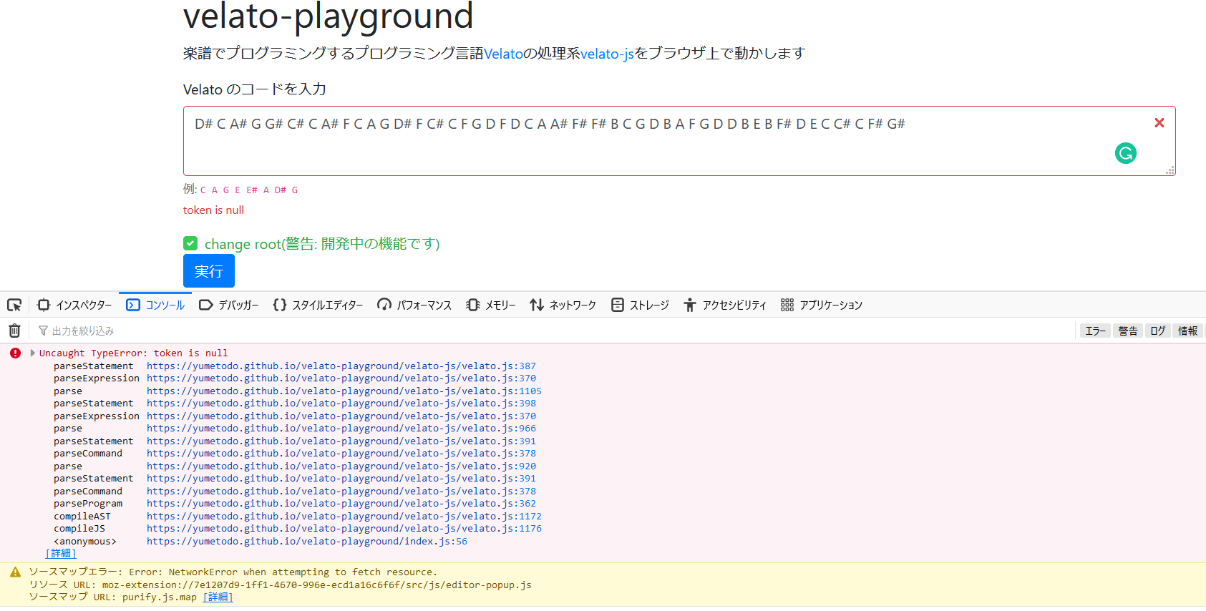
Task: Open velato.js:1176 source link
Action: (344, 529)
